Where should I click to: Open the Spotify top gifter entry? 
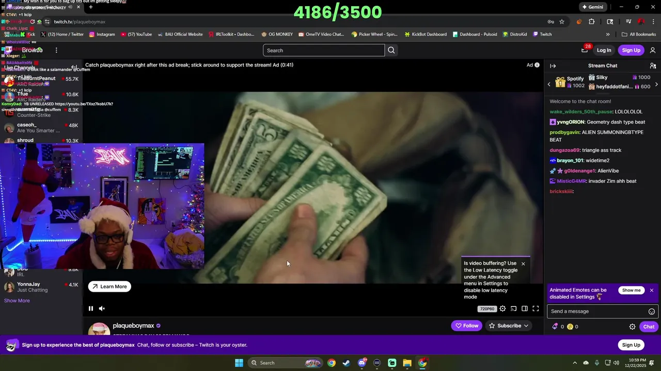pos(570,82)
